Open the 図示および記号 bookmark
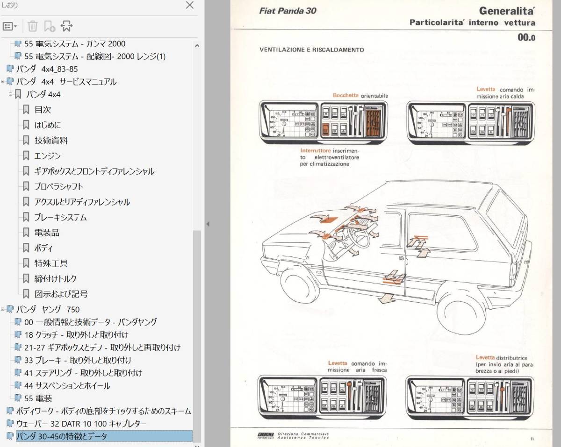This screenshot has width=561, height=447. (x=61, y=295)
